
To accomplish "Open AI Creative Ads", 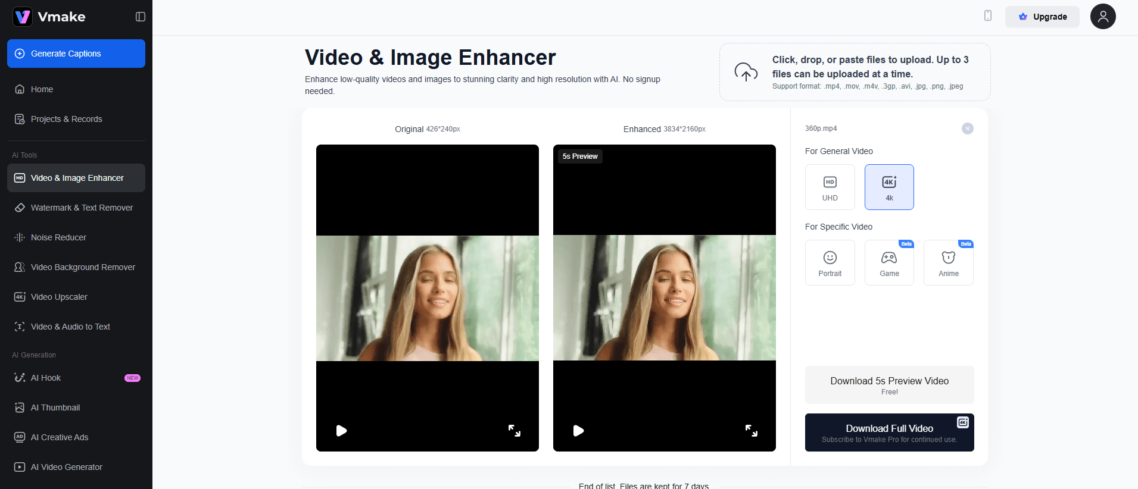I will click(76, 437).
